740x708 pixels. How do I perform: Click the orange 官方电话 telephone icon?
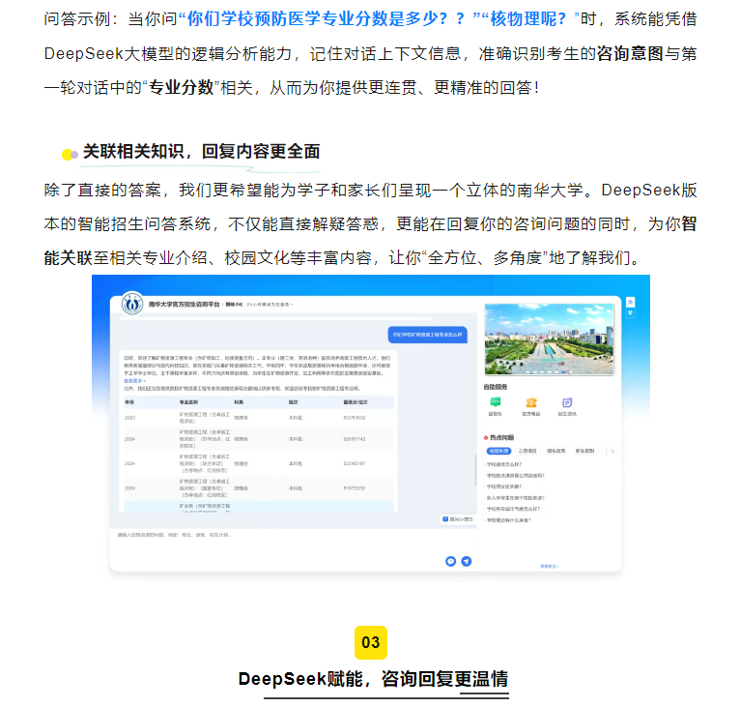530,402
